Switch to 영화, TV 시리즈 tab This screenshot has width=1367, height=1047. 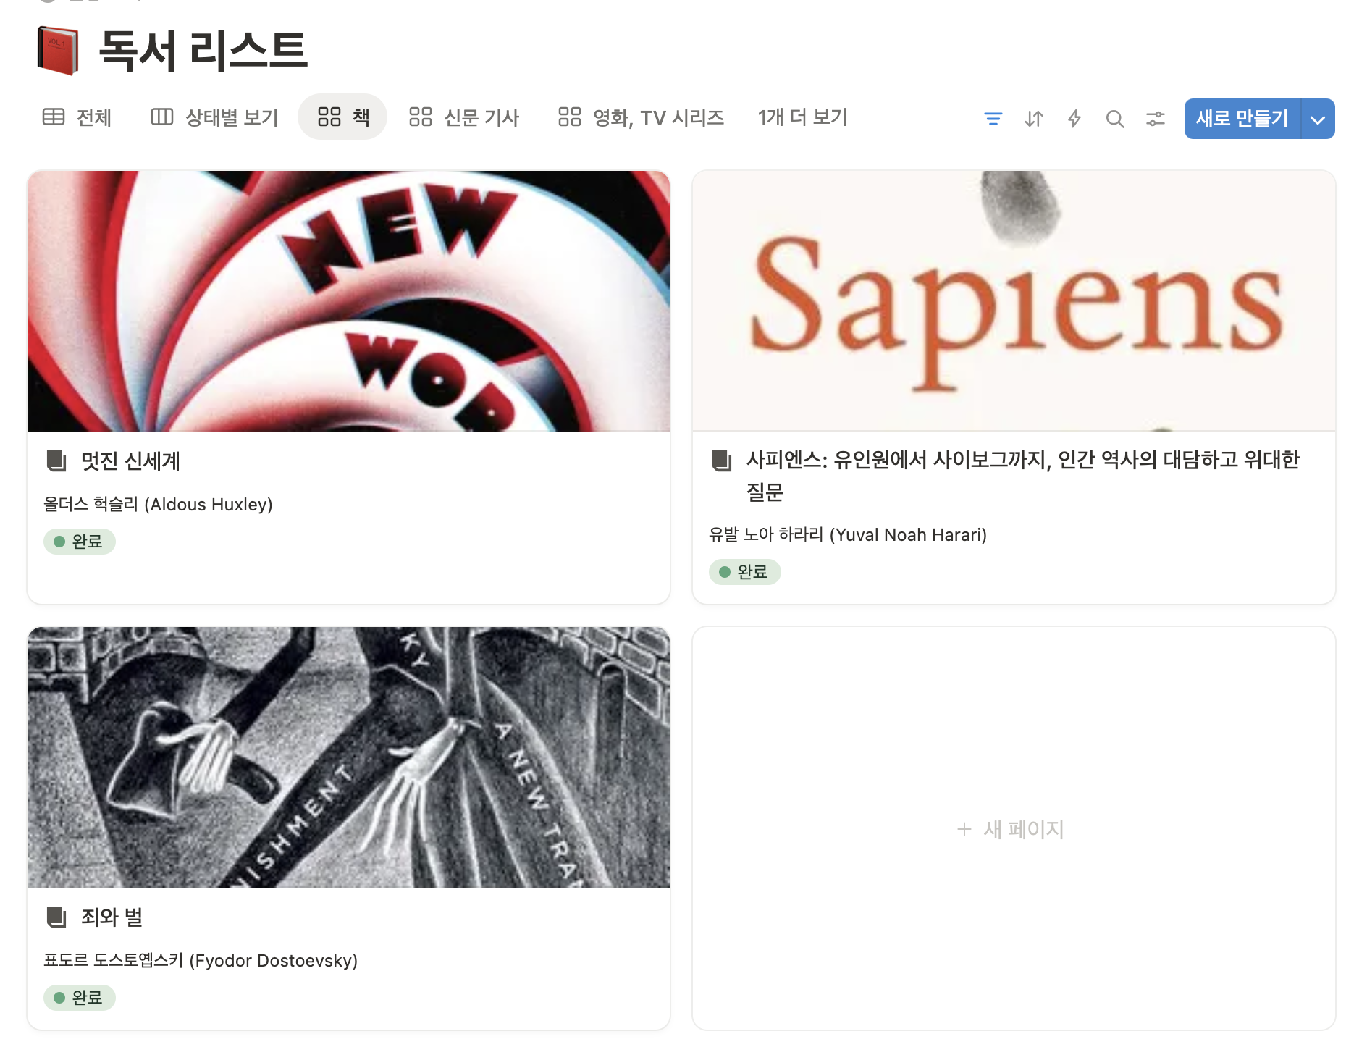[x=641, y=117]
